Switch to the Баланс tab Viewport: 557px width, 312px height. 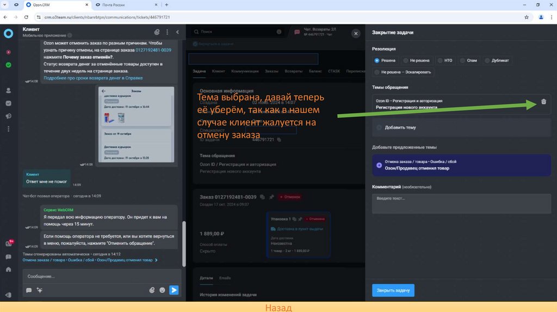coord(315,71)
